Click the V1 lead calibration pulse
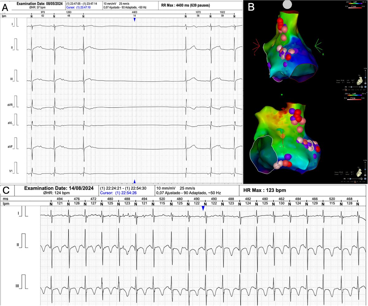Image resolution: width=368 pixels, height=306 pixels. [15, 167]
